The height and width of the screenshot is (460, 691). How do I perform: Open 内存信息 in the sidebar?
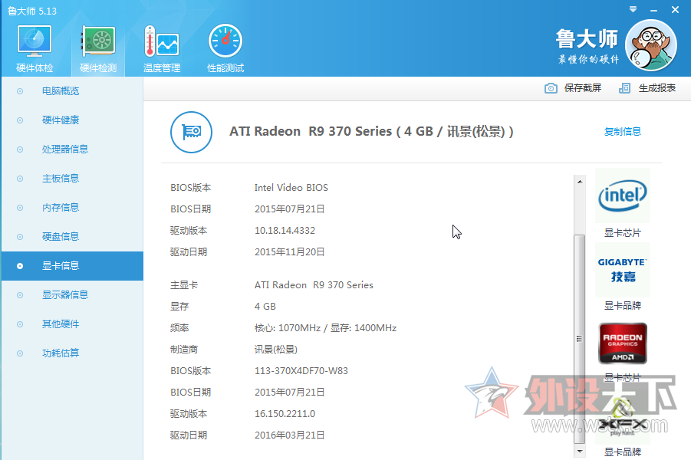click(72, 208)
